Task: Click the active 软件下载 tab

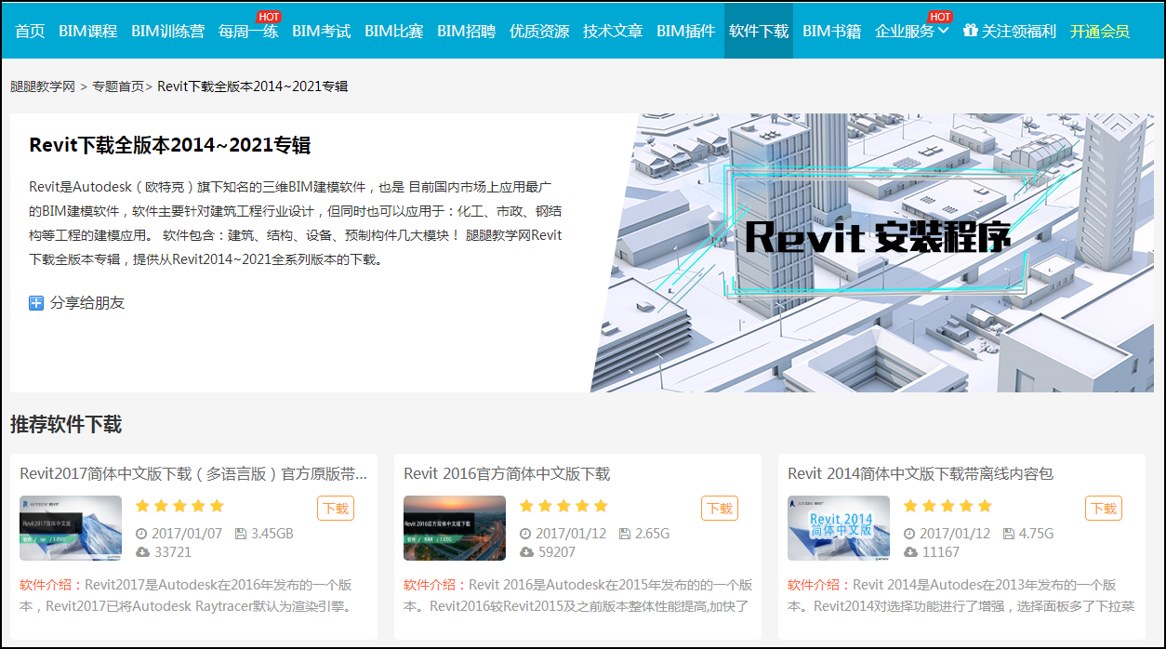Action: coord(759,31)
